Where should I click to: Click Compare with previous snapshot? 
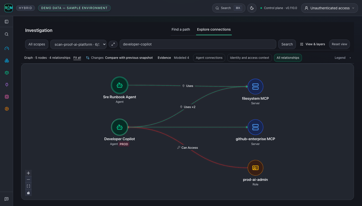pos(129,58)
